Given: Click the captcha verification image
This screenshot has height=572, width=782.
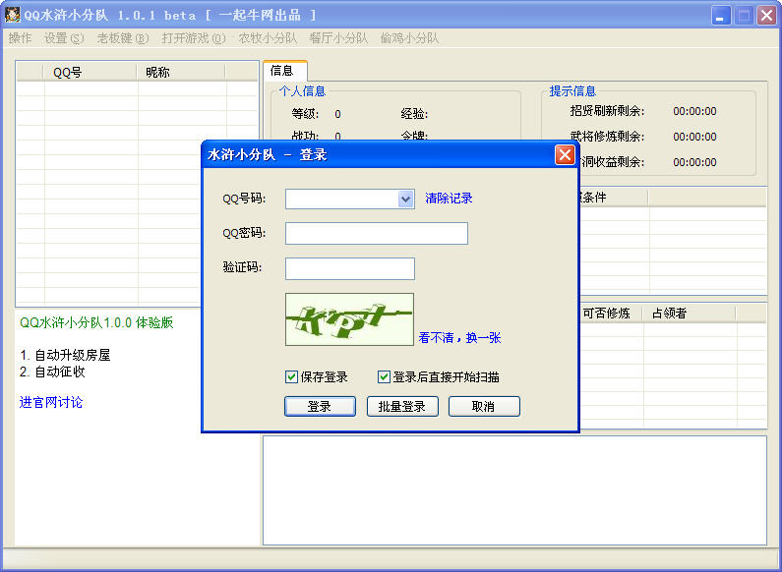Looking at the screenshot, I should [349, 319].
